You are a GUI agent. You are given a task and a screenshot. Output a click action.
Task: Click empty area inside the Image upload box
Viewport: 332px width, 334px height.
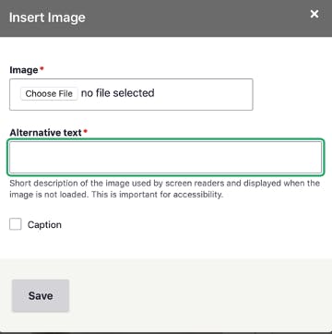pyautogui.click(x=203, y=94)
